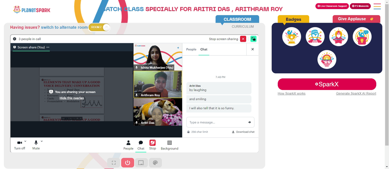Viewport: 389px width, 169px height.
Task: Expand camera options chevron
Action: point(25,141)
